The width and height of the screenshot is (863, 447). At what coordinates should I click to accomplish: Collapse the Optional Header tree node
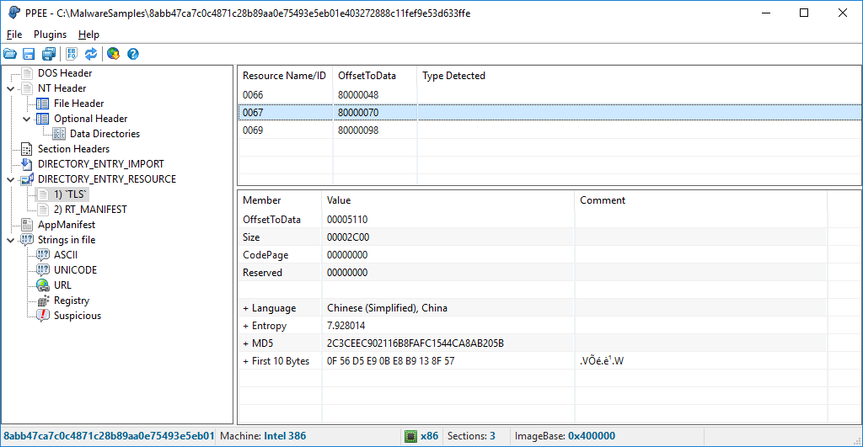pyautogui.click(x=26, y=119)
